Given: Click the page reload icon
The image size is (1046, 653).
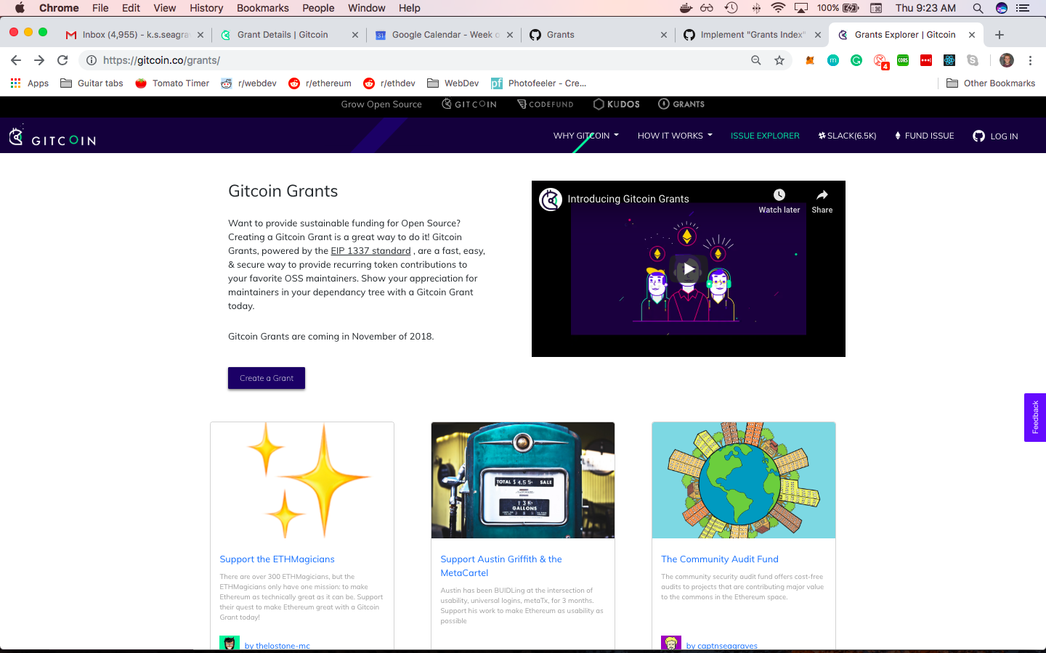Looking at the screenshot, I should click(62, 60).
